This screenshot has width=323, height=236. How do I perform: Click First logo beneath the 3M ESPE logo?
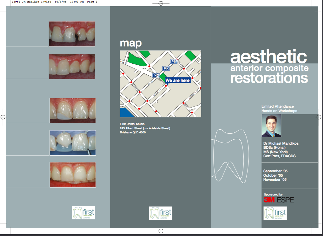pyautogui.click(x=275, y=213)
